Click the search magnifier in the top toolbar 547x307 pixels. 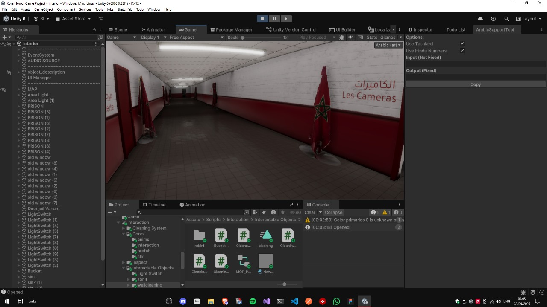[506, 19]
